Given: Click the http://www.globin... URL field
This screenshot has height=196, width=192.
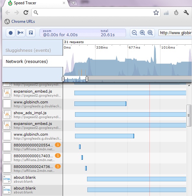Looking at the screenshot, I should point(175,33).
